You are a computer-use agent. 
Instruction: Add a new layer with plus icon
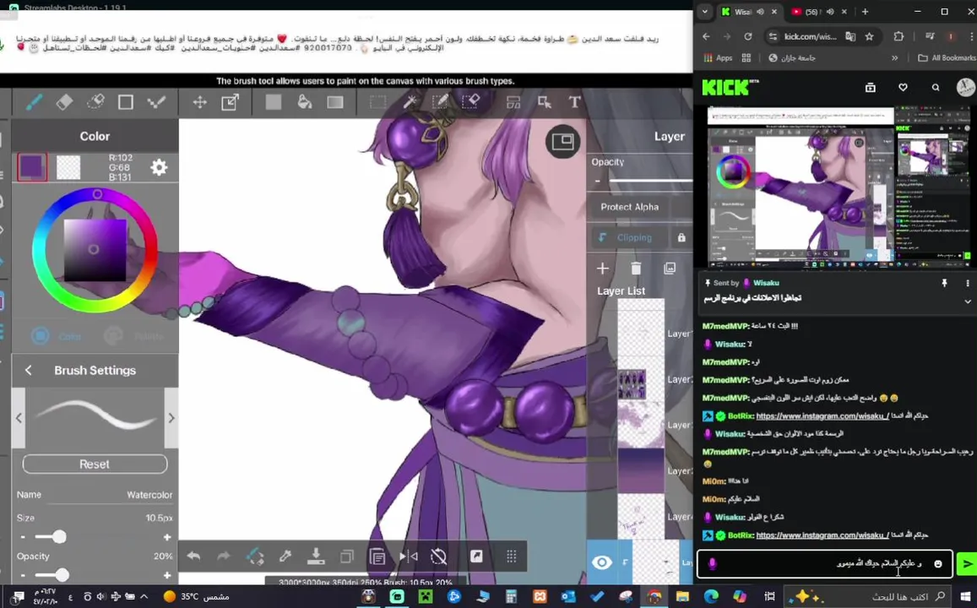point(603,269)
